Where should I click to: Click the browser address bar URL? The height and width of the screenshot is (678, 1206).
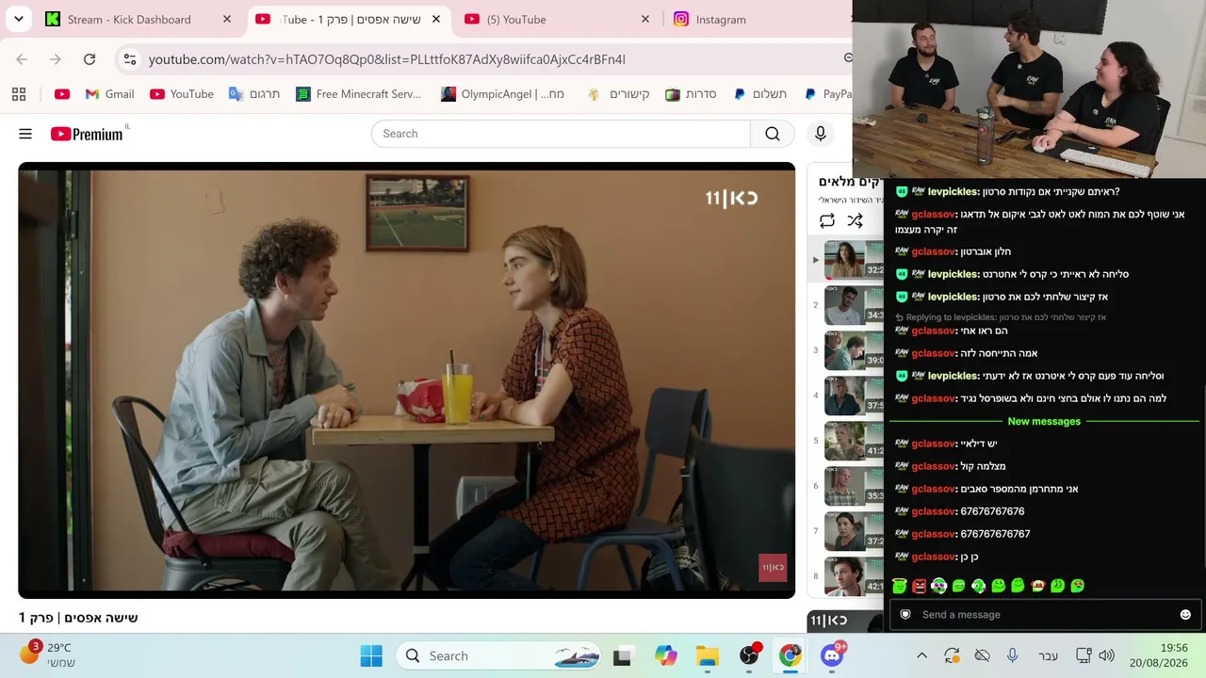(387, 59)
